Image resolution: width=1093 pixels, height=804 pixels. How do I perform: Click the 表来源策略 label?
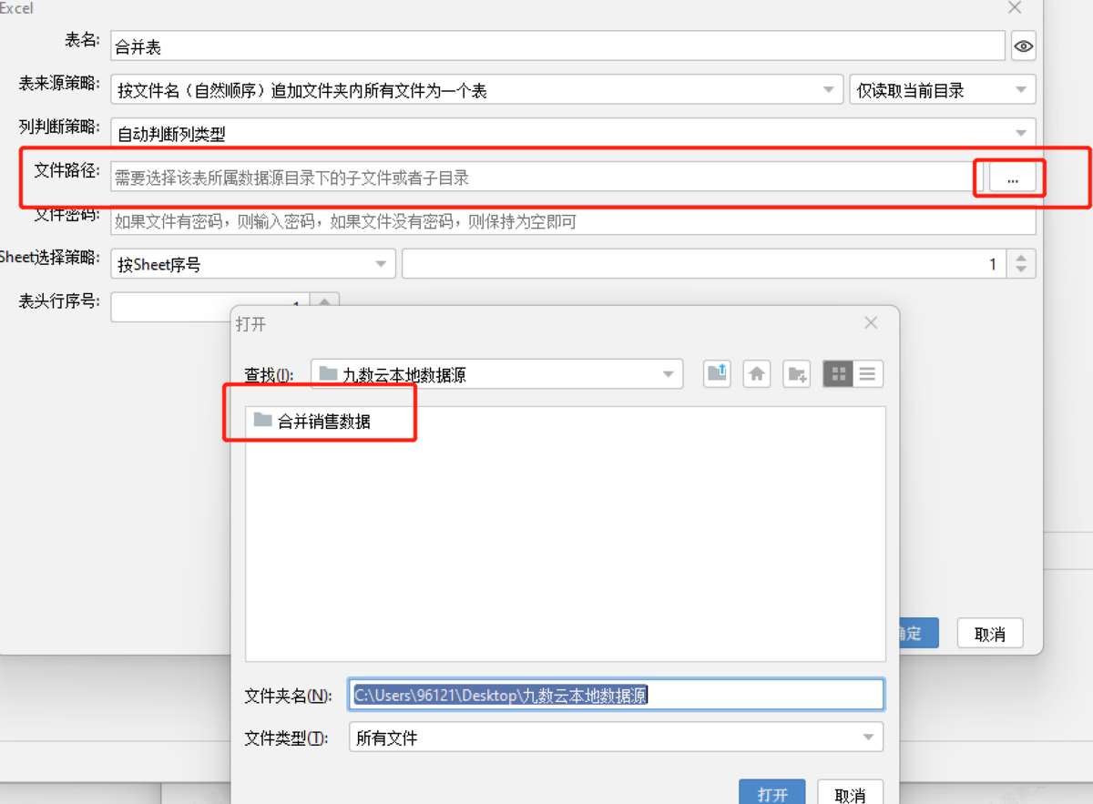tap(59, 84)
